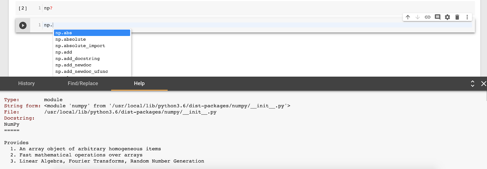Close the bottom help panel
487x169 pixels.
coord(483,83)
